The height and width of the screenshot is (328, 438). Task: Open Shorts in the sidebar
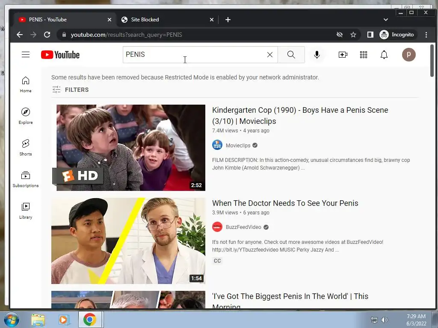[x=26, y=147]
